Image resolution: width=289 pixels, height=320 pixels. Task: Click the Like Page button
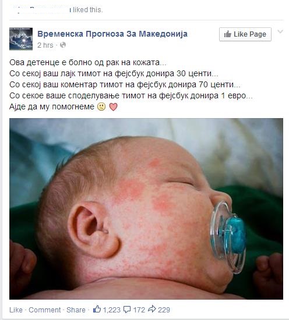[245, 34]
